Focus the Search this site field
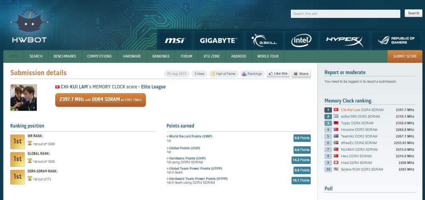425x200 pixels. [345, 14]
